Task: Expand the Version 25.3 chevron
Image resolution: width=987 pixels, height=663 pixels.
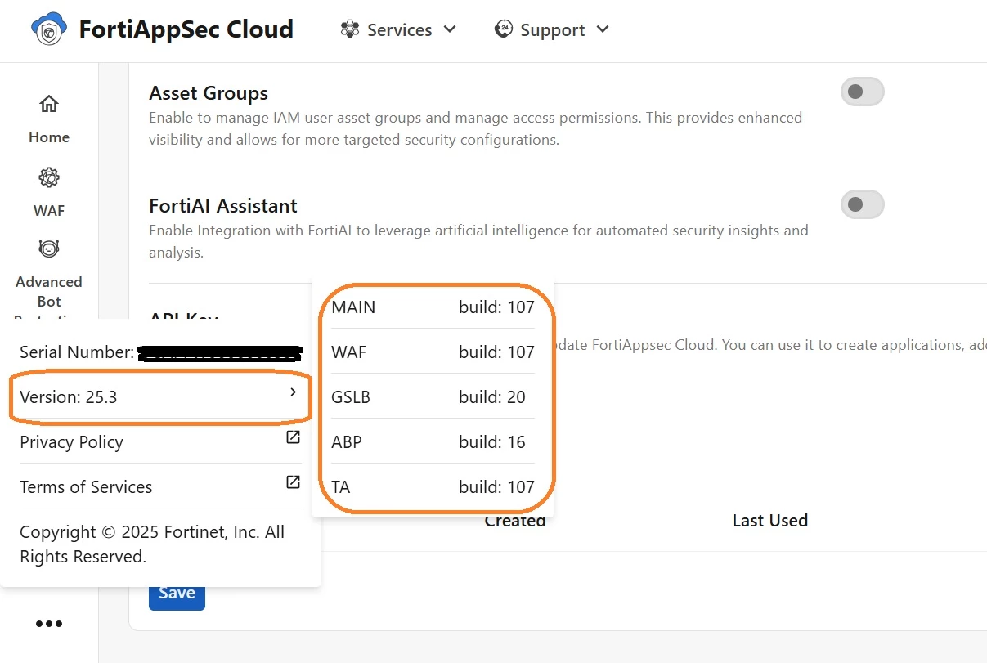Action: [293, 393]
